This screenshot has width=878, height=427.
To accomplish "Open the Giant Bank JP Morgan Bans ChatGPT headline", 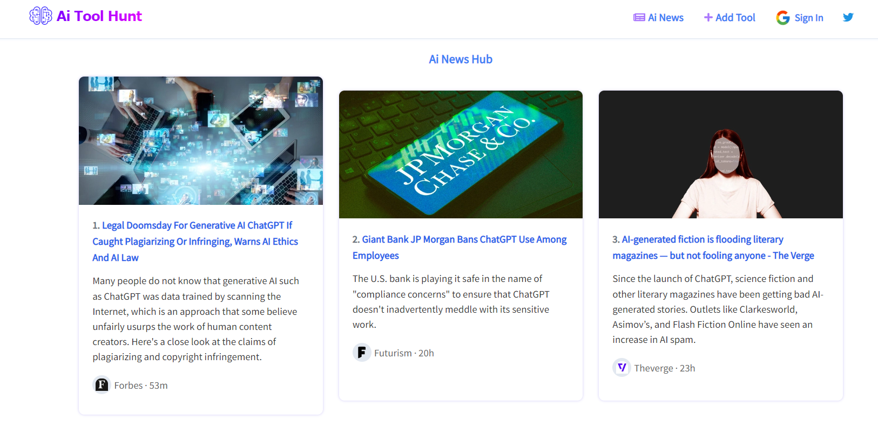I will coord(460,247).
